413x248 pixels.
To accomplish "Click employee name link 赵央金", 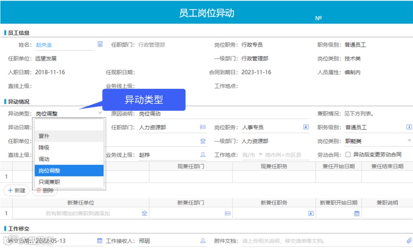I will point(44,45).
